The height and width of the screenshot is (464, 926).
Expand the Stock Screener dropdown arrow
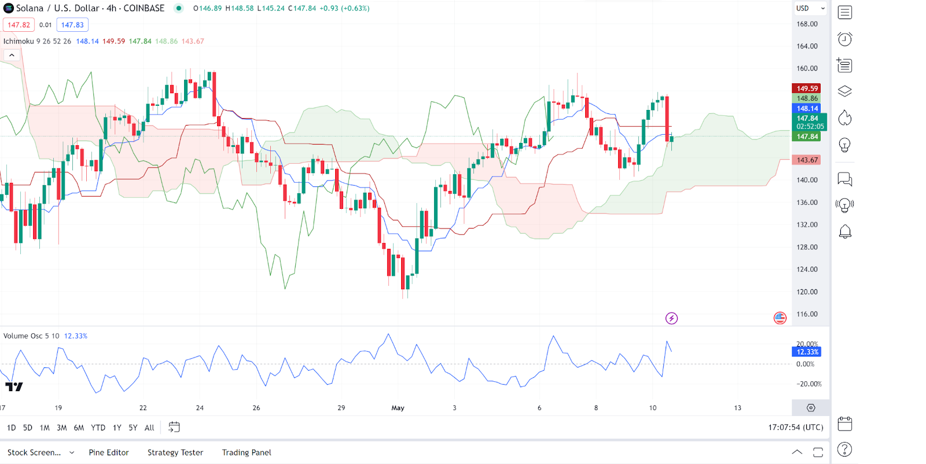point(72,452)
